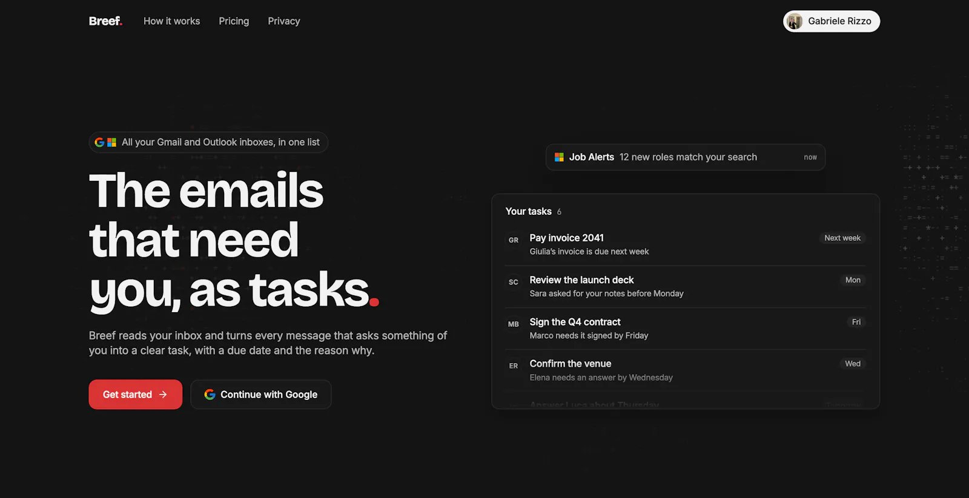Click the Microsoft logo in the inbox badge
Image resolution: width=969 pixels, height=498 pixels.
coord(111,142)
